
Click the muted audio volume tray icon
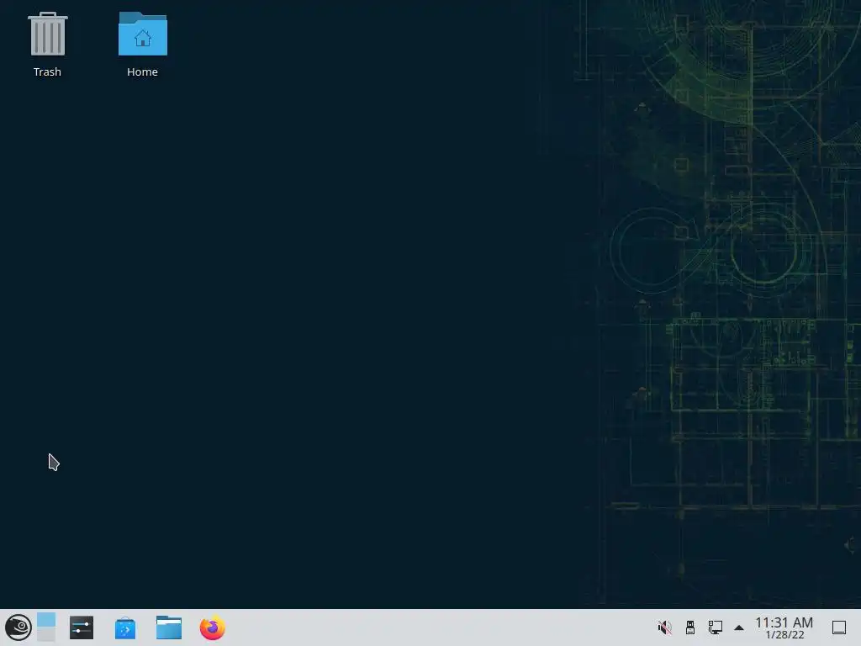coord(664,627)
